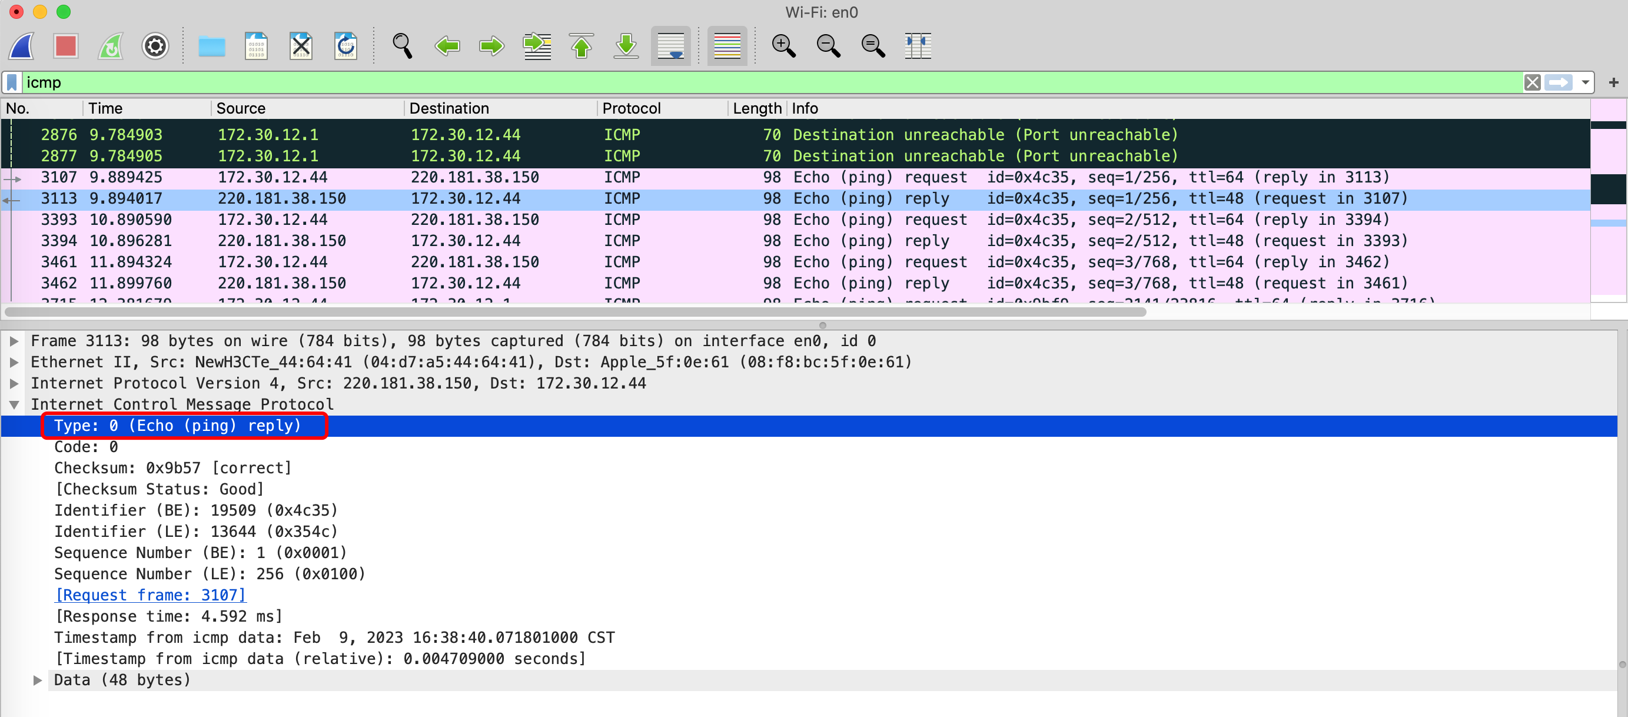Zoom out main window text
Screen dimensions: 1628x717
(829, 45)
